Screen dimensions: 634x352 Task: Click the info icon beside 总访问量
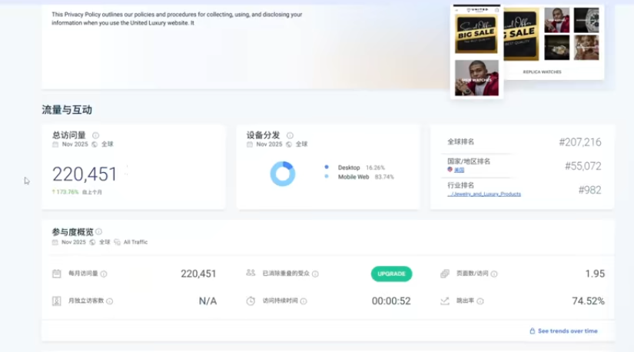point(95,135)
